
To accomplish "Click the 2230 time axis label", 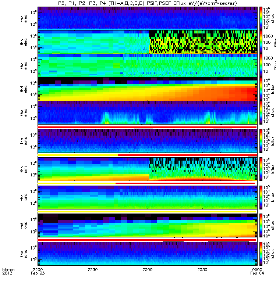I will (x=93, y=270).
